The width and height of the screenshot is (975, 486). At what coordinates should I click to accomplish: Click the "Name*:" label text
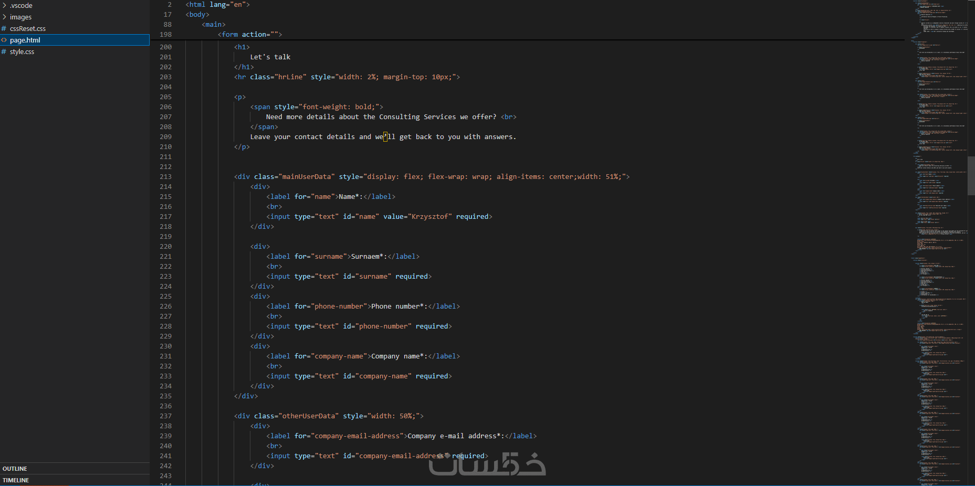351,197
